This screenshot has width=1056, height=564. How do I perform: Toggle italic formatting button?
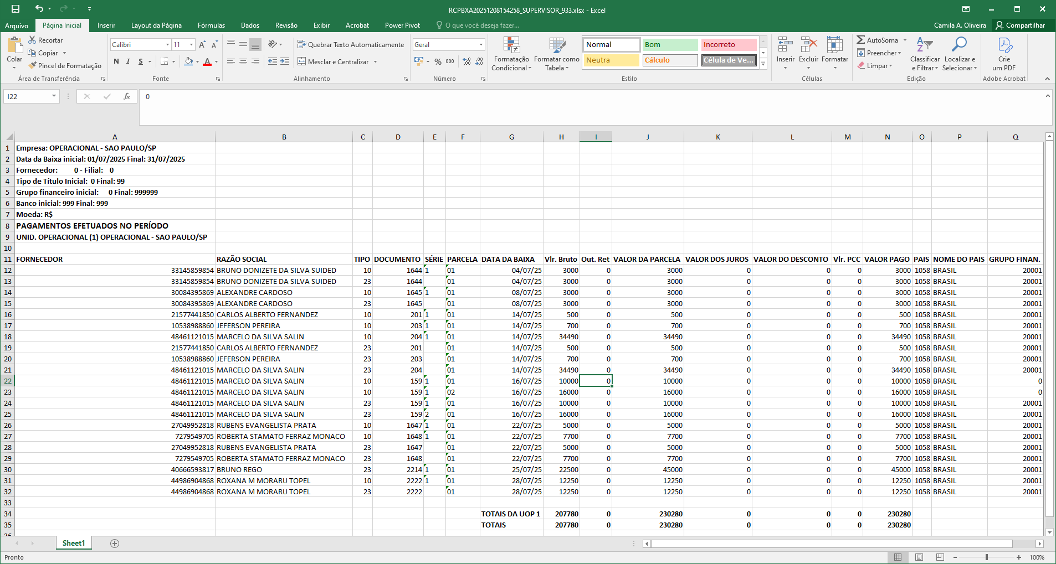(x=128, y=61)
